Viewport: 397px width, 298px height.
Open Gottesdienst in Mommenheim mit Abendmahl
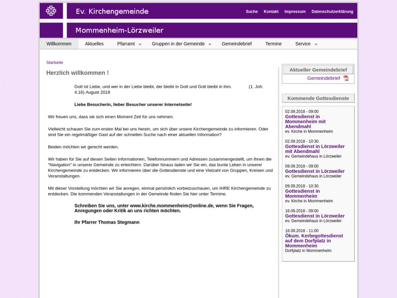[x=305, y=122]
